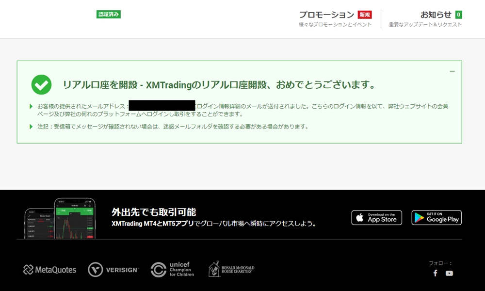Open the プロモーション menu
485x291 pixels.
pyautogui.click(x=326, y=14)
